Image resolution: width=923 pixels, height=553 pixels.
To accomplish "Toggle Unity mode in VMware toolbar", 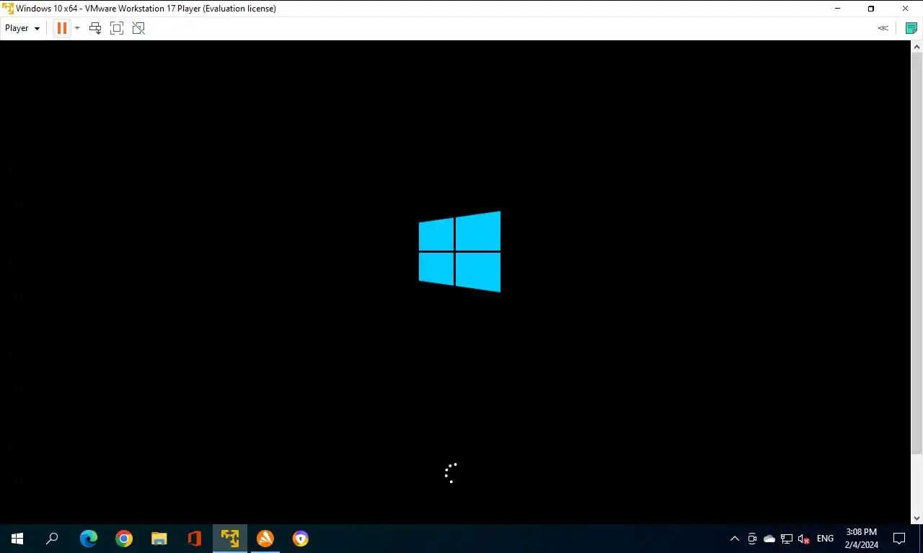I will coord(138,28).
